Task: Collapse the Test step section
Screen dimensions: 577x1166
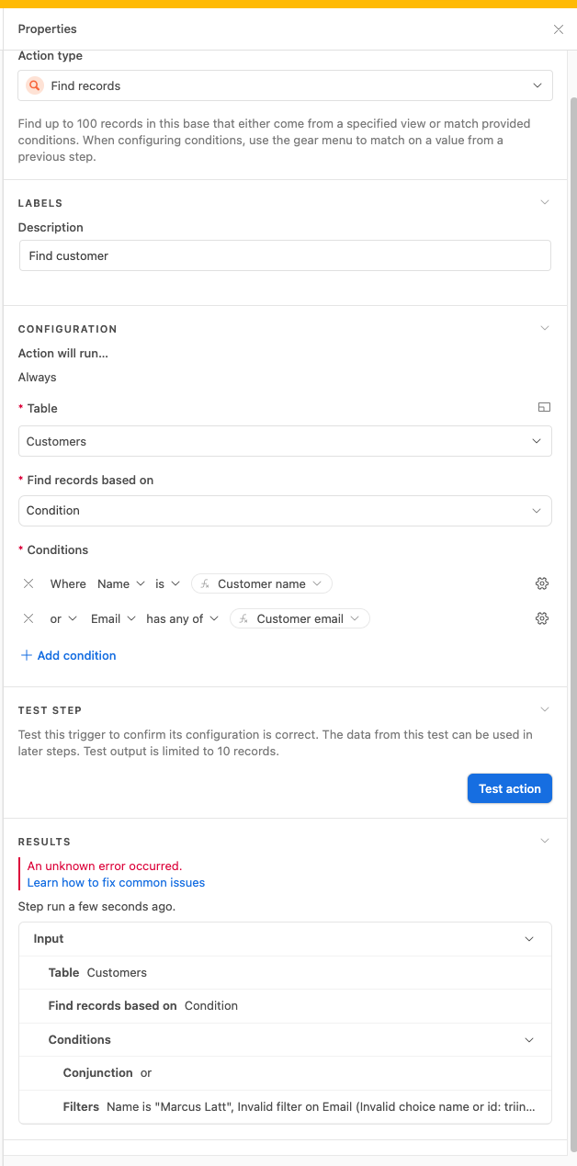Action: coord(545,709)
